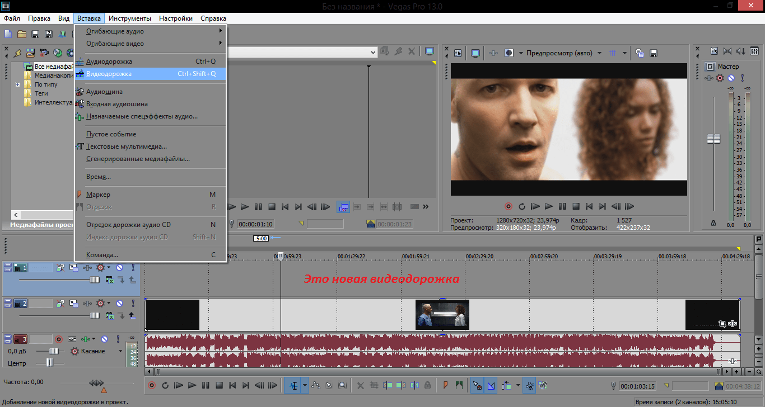The width and height of the screenshot is (765, 407).
Task: Mute video track 2
Action: click(x=119, y=304)
